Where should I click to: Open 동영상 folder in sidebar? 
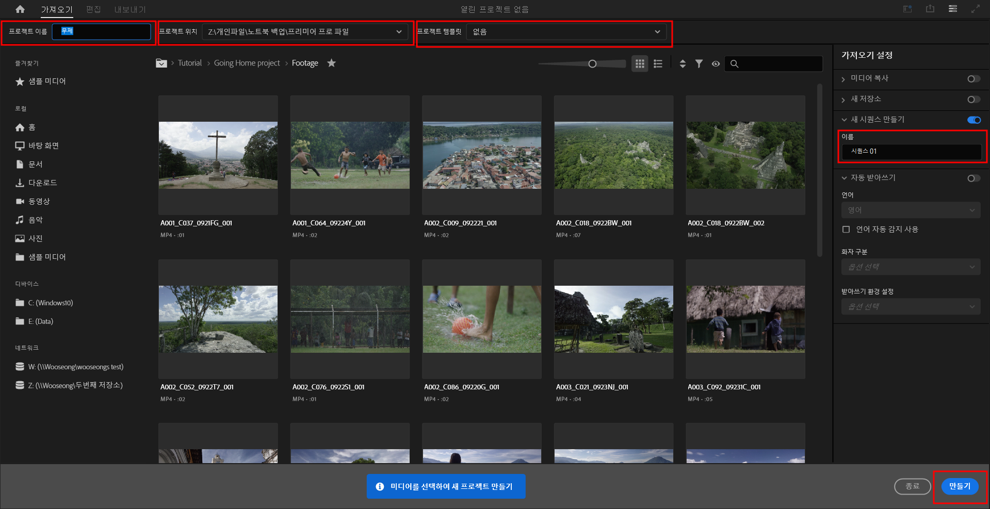coord(33,201)
